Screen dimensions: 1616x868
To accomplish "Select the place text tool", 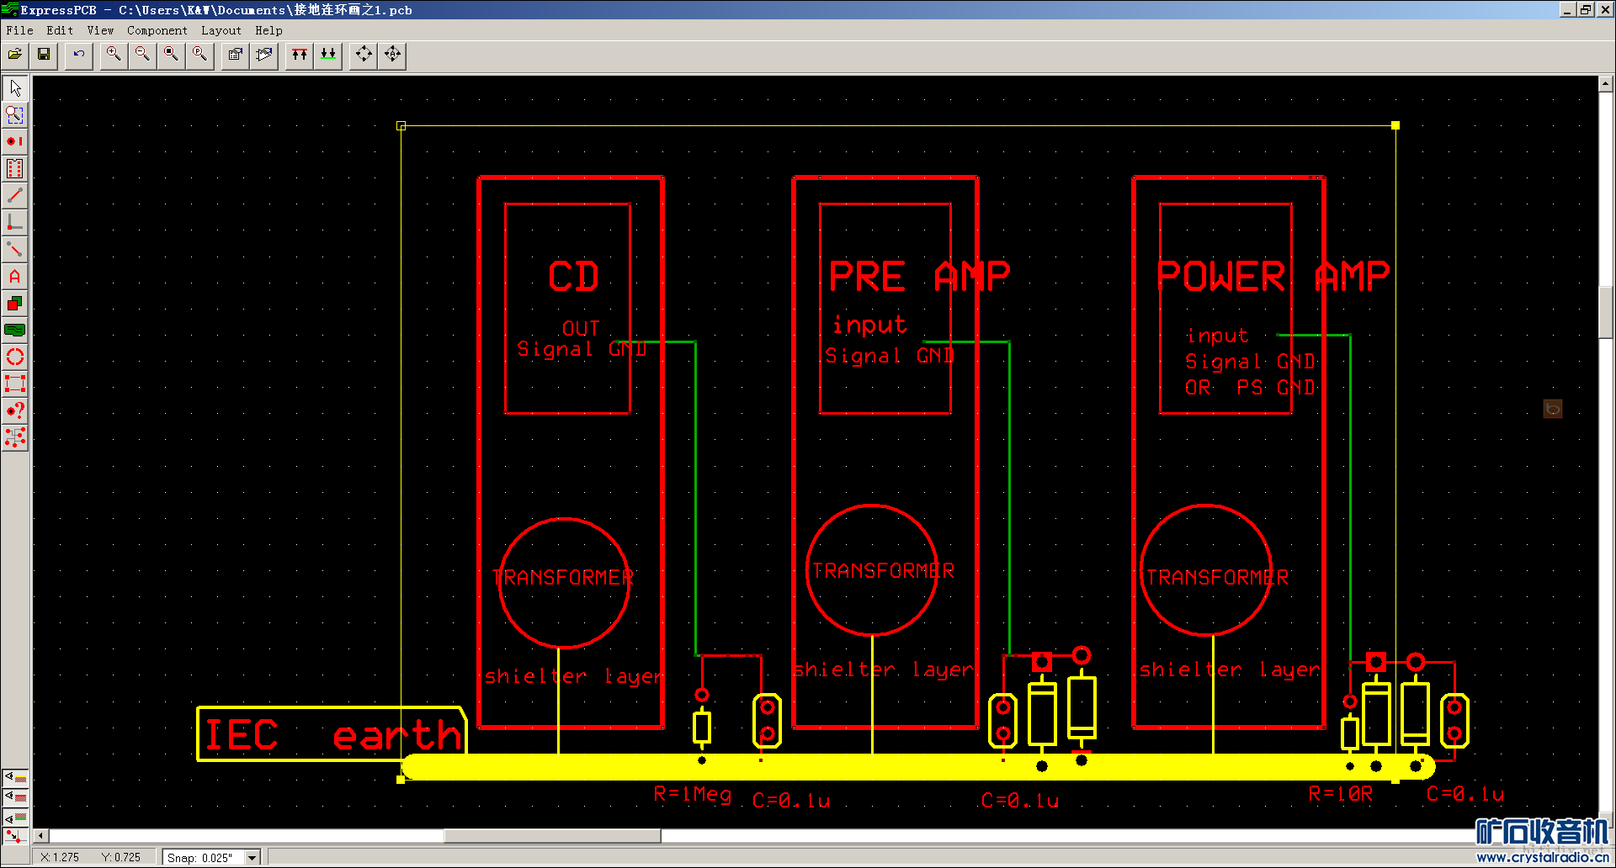I will coord(15,276).
